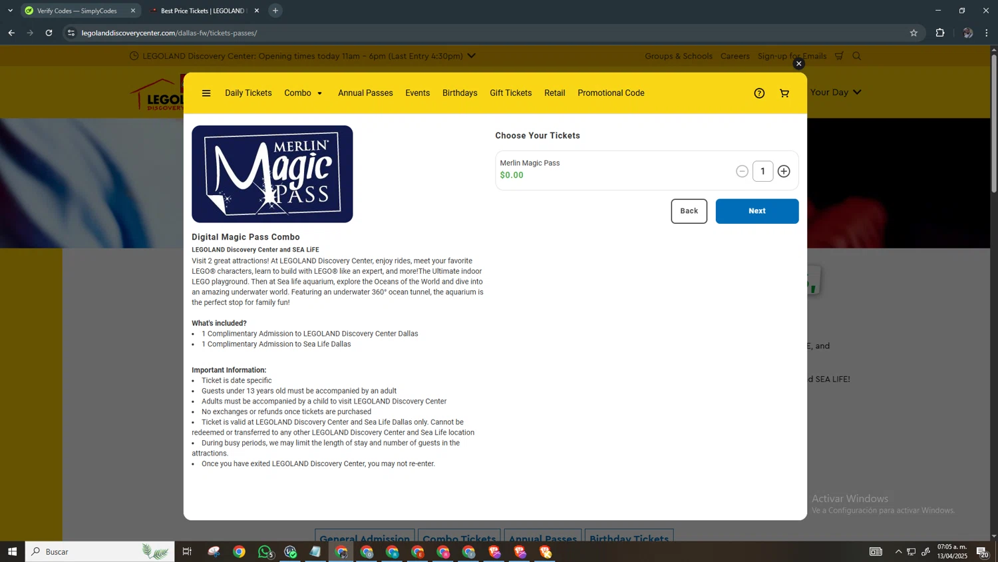
Task: Click the Digital Magic Pass Combo heading
Action: pos(246,237)
